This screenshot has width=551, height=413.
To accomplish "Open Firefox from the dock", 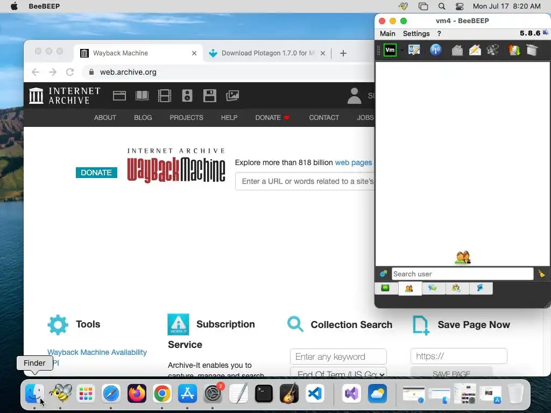I will click(x=137, y=393).
